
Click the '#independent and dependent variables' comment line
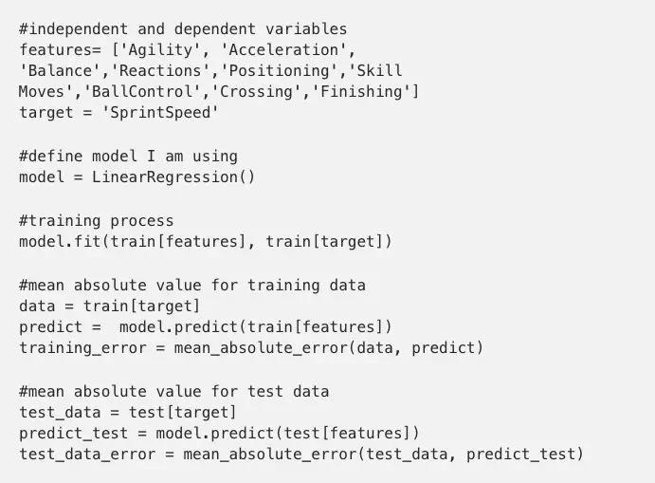pyautogui.click(x=183, y=29)
